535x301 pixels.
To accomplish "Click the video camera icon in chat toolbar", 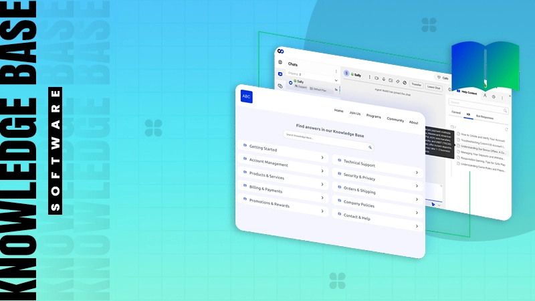I will click(376, 78).
